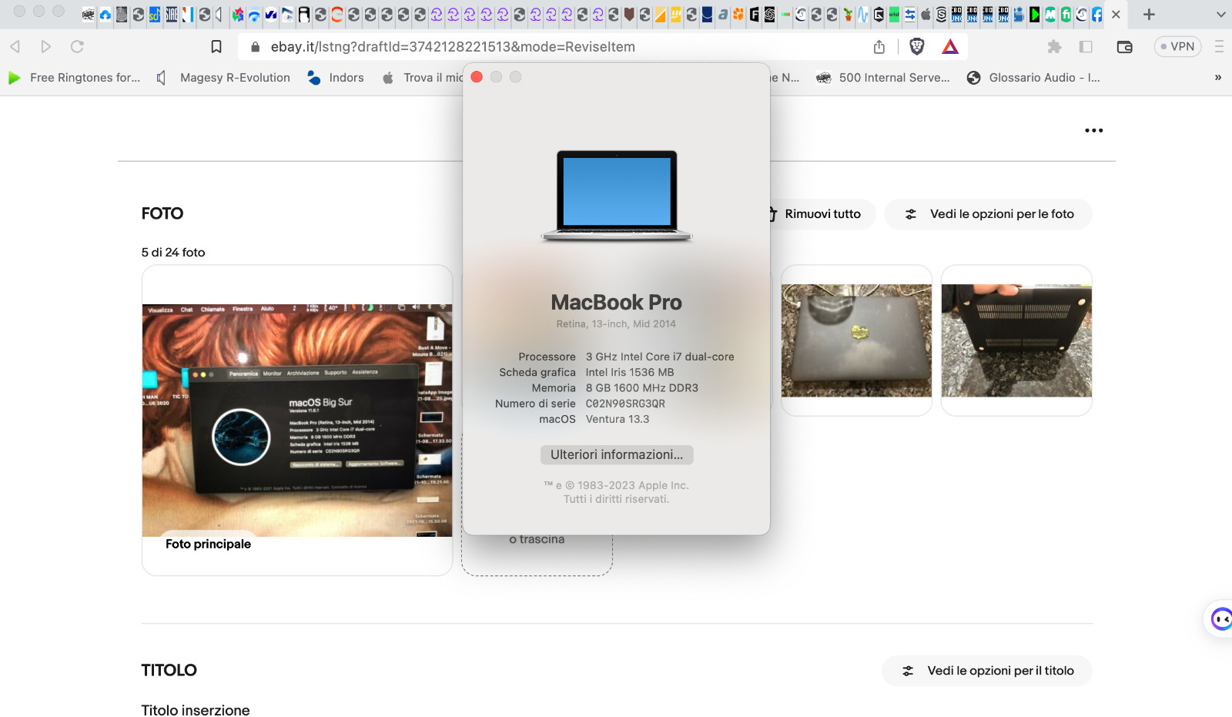1232x717 pixels.
Task: Open the Magesy R-Evolution bookmark
Action: 223,78
